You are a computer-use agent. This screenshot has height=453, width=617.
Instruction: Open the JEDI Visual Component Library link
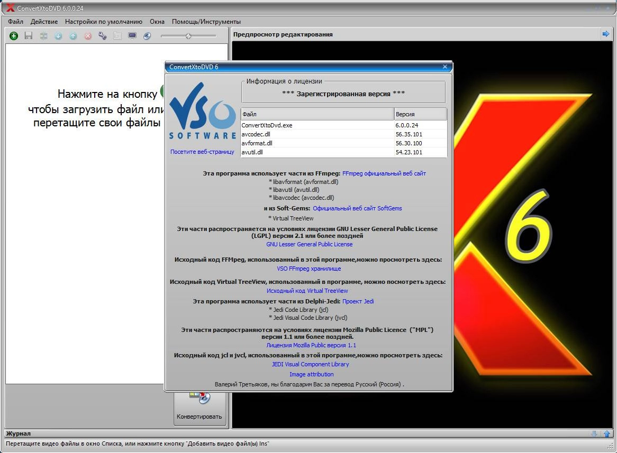[x=311, y=364]
